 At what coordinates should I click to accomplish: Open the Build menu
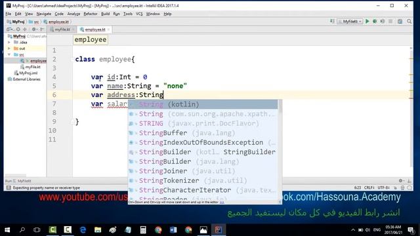click(x=105, y=14)
